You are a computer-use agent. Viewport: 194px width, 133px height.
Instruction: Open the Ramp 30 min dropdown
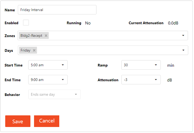(141, 65)
